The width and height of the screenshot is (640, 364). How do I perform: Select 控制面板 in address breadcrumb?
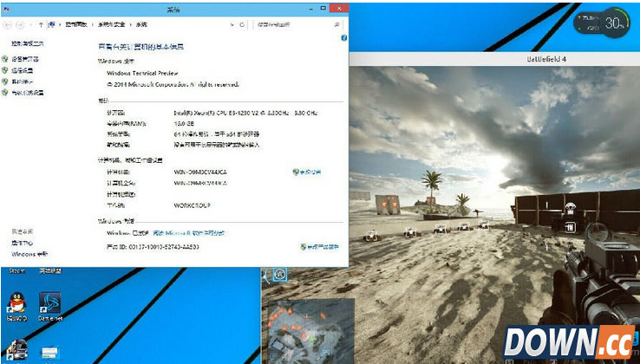(76, 25)
